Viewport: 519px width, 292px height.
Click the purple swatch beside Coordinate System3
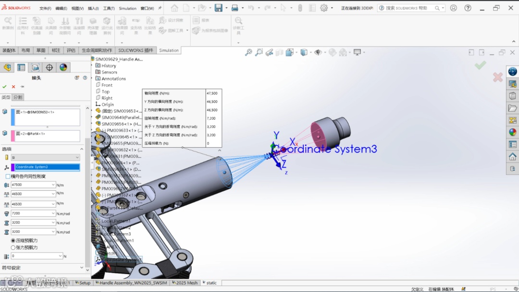point(13,167)
